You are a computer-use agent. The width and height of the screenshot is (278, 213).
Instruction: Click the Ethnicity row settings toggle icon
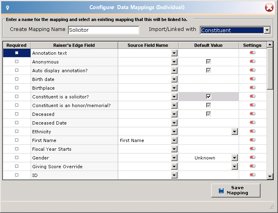pos(253,131)
